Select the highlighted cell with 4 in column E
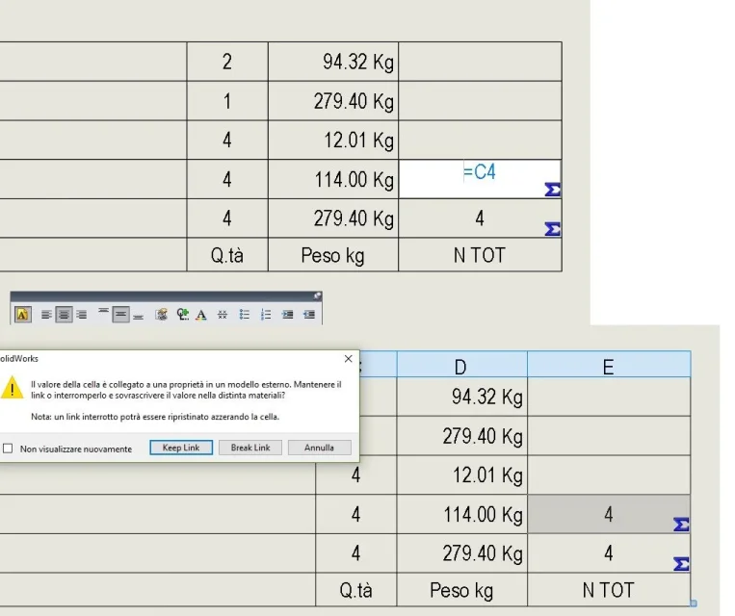735x616 pixels. (609, 514)
